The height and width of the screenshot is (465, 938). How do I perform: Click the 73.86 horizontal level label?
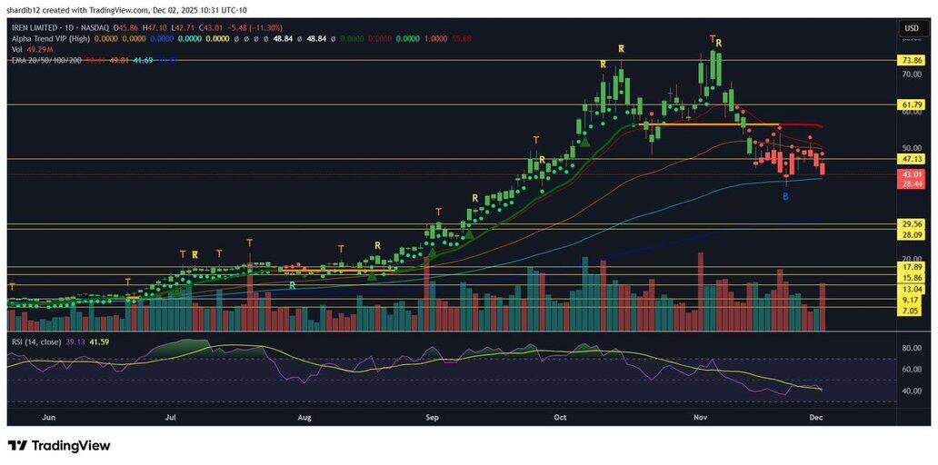tap(911, 61)
